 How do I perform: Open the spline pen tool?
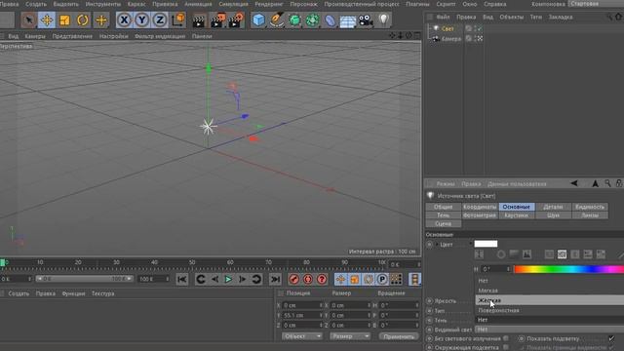tap(277, 19)
